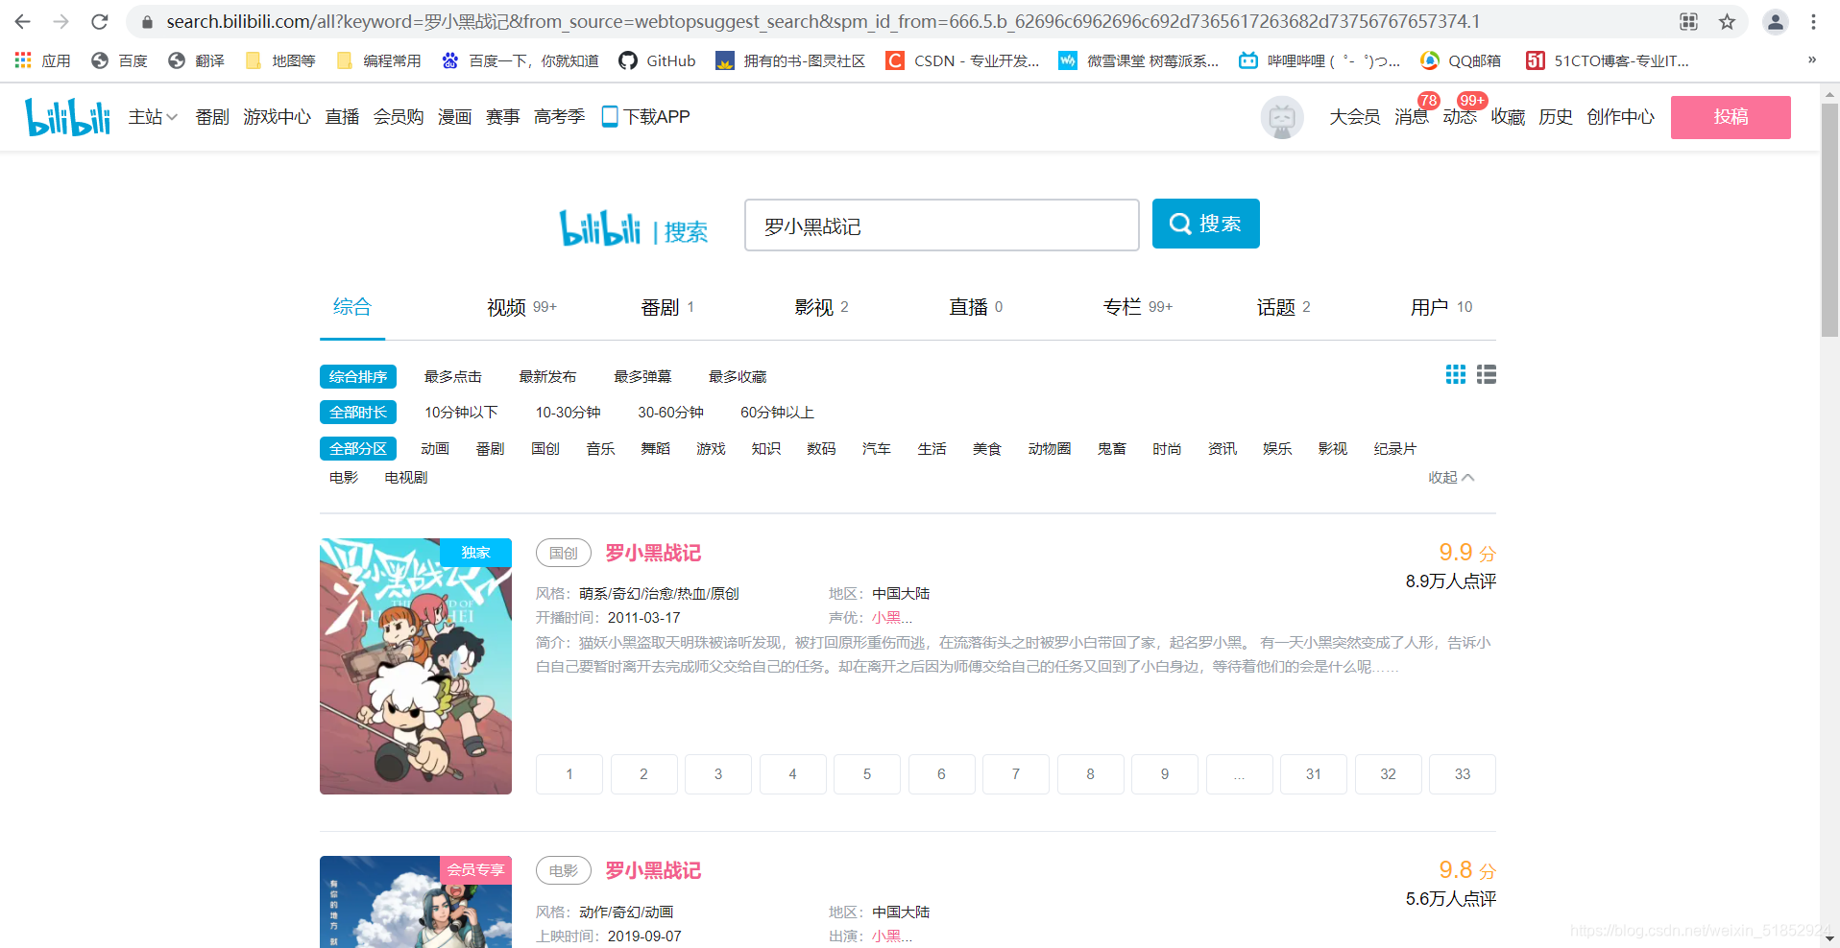The width and height of the screenshot is (1840, 948).
Task: Filter duration to 10-30分钟
Action: (568, 413)
